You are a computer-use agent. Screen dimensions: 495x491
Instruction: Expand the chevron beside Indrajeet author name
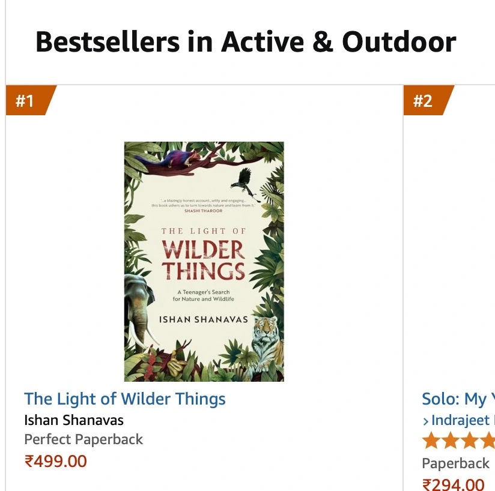(x=426, y=420)
